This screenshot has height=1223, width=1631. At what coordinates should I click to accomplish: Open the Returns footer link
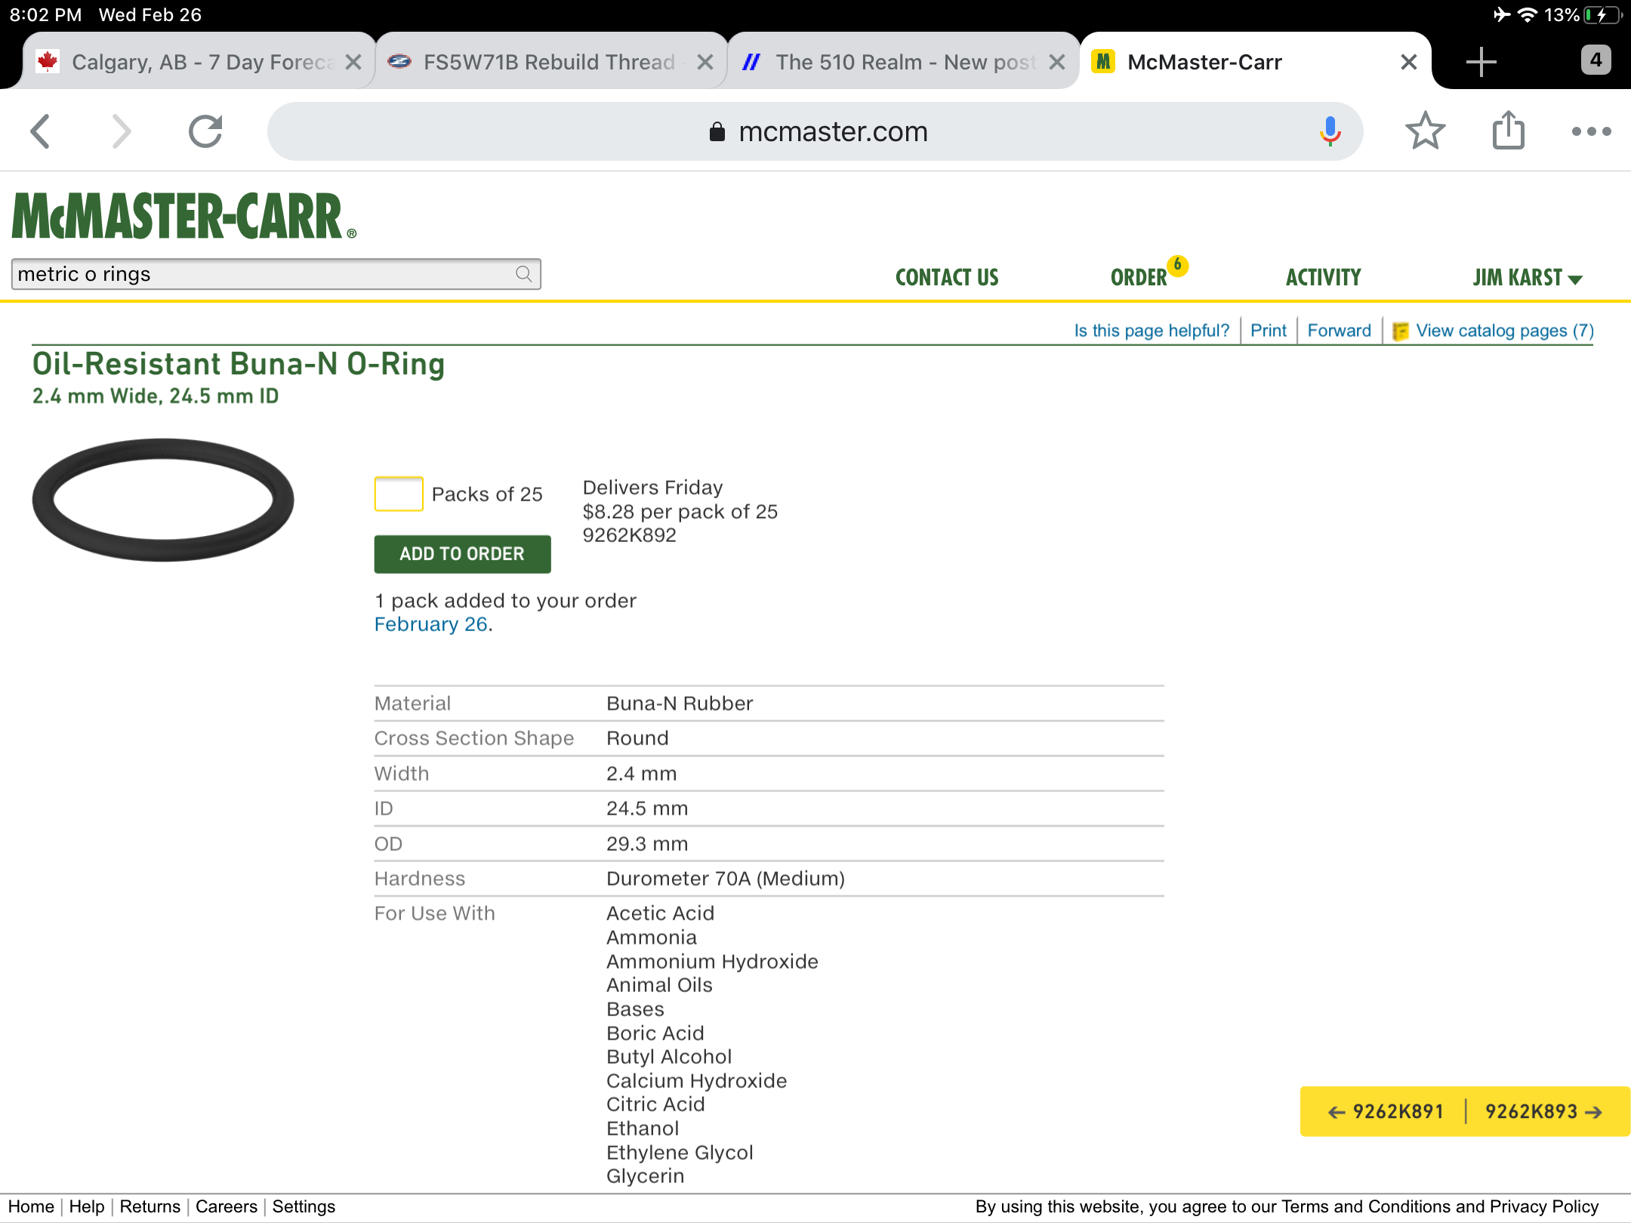coord(150,1206)
